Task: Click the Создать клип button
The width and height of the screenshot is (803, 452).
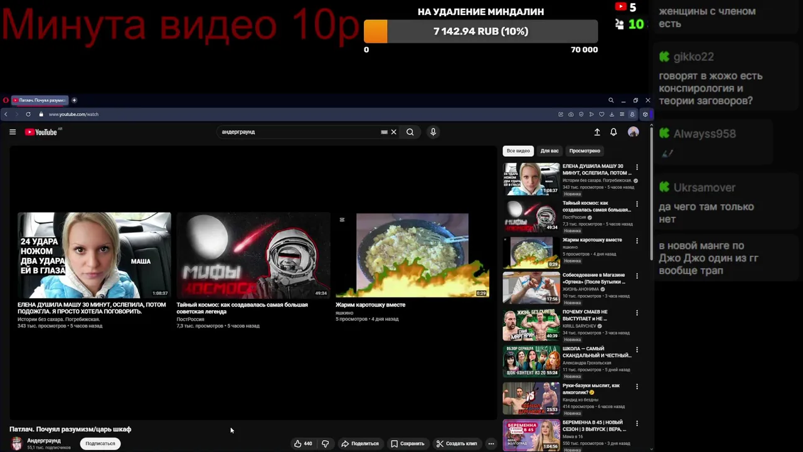Action: point(457,443)
